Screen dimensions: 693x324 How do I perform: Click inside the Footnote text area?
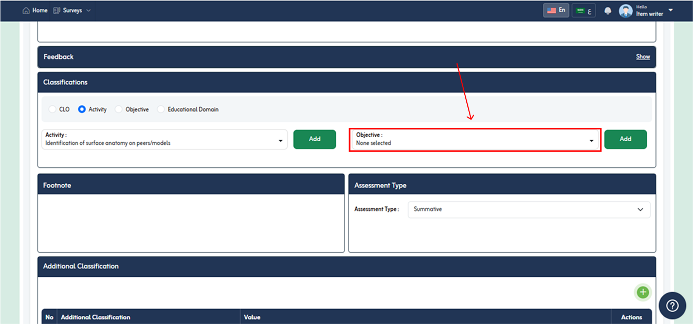click(191, 223)
